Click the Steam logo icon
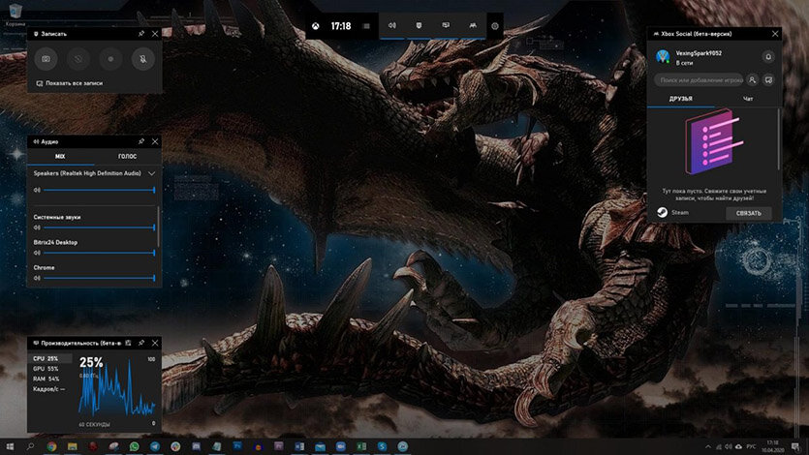The width and height of the screenshot is (809, 455). coord(663,212)
